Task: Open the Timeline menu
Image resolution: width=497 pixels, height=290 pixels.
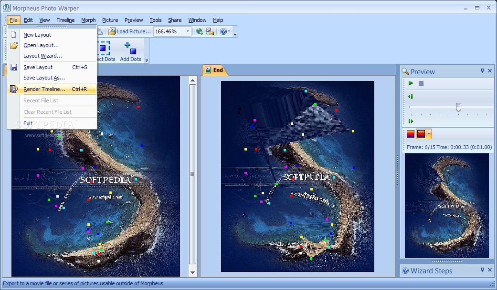Action: pyautogui.click(x=65, y=20)
